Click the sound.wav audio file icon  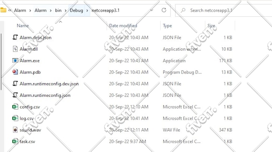click(15, 130)
